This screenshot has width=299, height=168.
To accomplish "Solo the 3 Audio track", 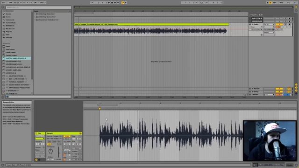I will click(285, 24).
